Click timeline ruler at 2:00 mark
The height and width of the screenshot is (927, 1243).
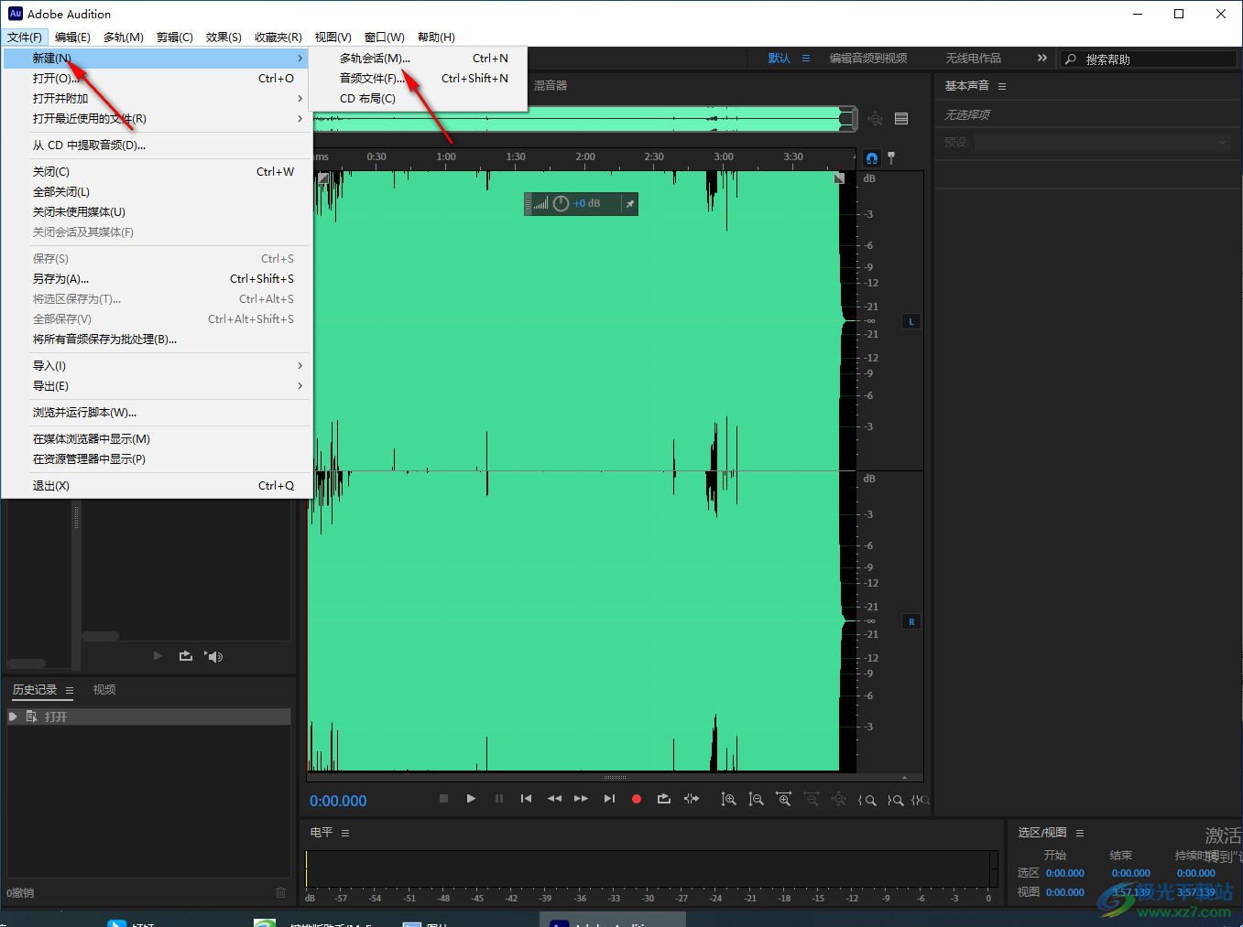click(585, 157)
